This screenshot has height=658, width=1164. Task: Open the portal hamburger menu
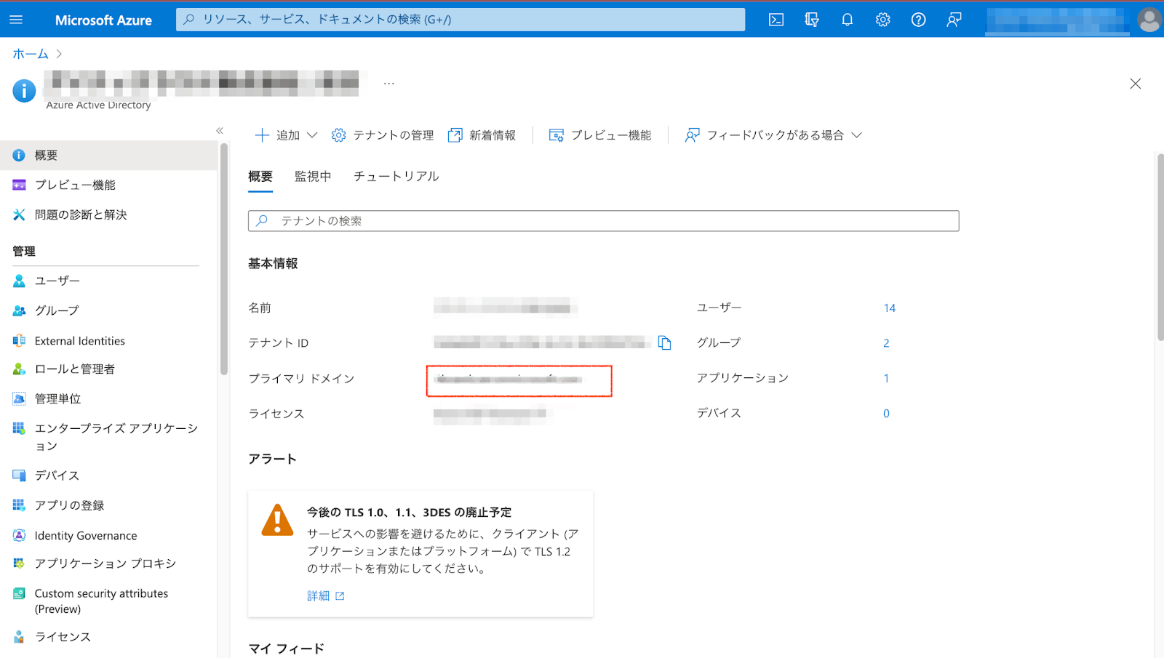tap(16, 20)
